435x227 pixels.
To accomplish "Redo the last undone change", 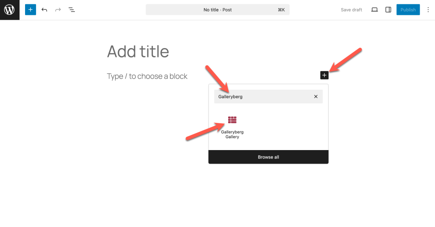I will pyautogui.click(x=58, y=9).
